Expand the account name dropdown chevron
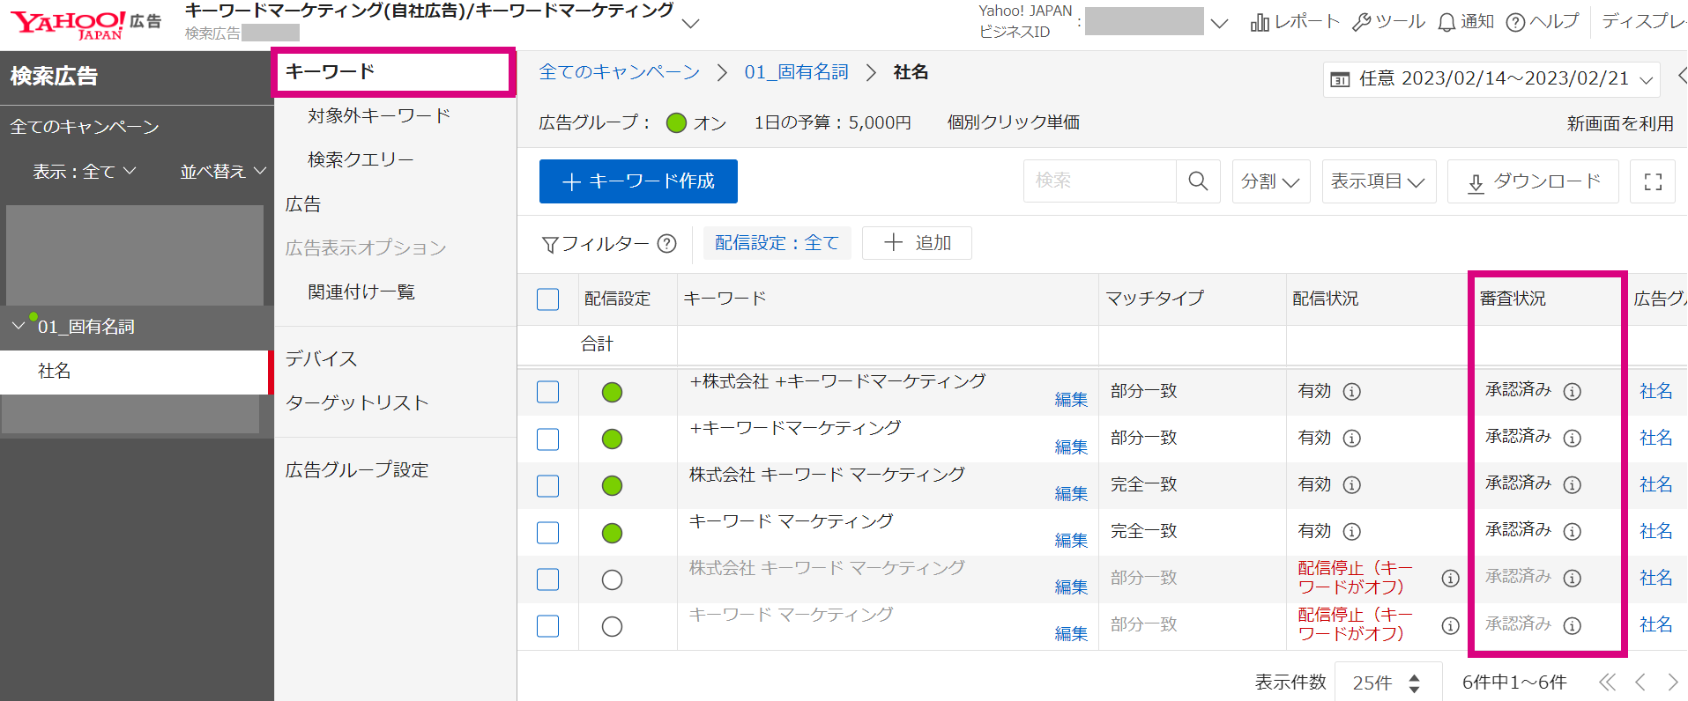The image size is (1688, 701). tap(691, 24)
